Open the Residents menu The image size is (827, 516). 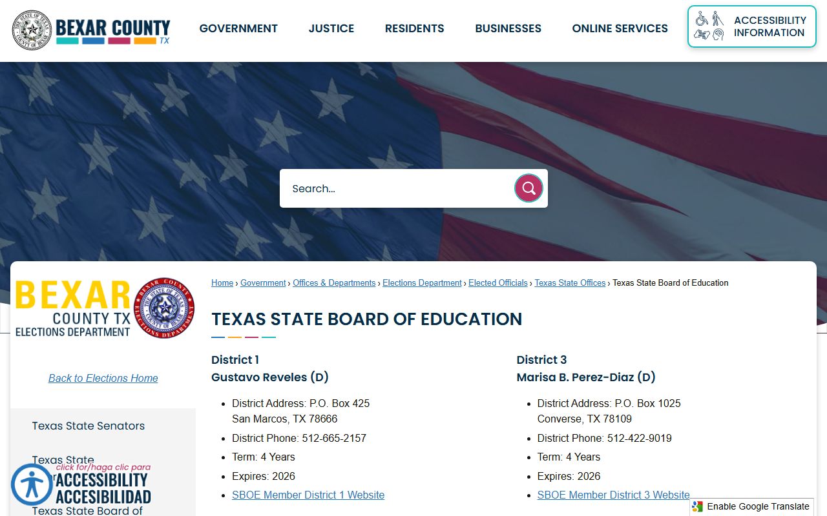(415, 28)
